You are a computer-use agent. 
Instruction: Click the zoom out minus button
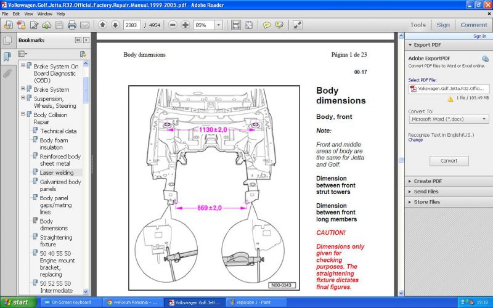tap(172, 25)
